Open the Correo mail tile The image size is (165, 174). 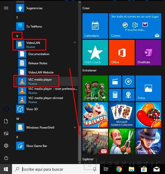coord(135,26)
